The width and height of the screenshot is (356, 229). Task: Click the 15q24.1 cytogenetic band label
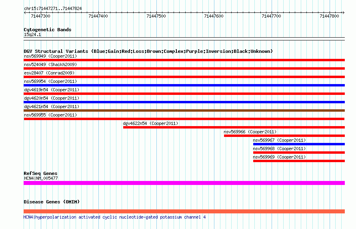(x=32, y=34)
